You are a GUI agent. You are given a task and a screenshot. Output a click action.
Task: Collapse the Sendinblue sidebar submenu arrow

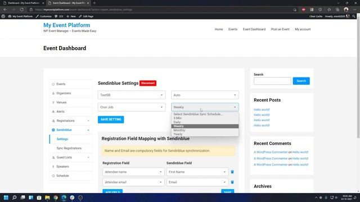88,130
